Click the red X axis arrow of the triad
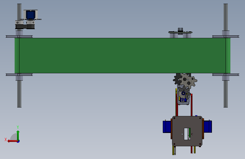 coord(12,141)
